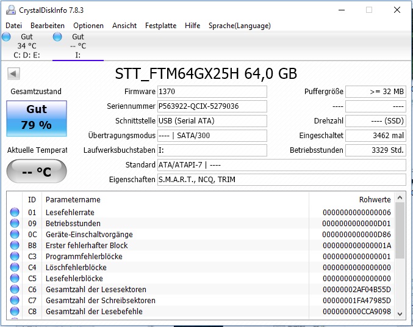Click the CrystalDiskInfo app icon in title bar
The image size is (413, 327).
[x=11, y=10]
